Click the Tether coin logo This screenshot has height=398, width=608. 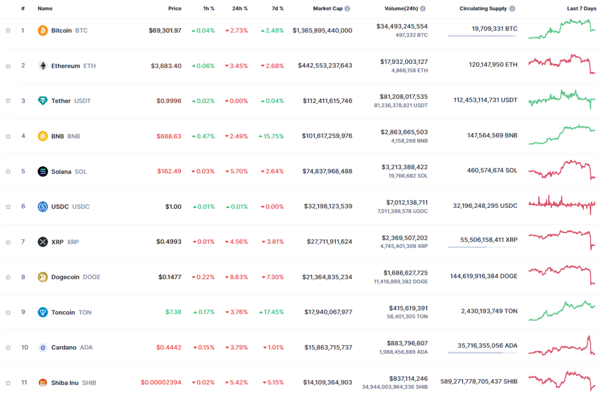pyautogui.click(x=43, y=101)
